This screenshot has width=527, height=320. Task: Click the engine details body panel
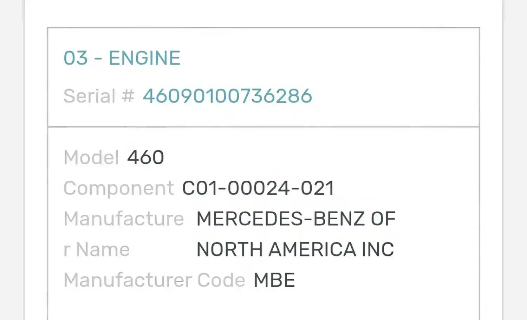[263, 224]
